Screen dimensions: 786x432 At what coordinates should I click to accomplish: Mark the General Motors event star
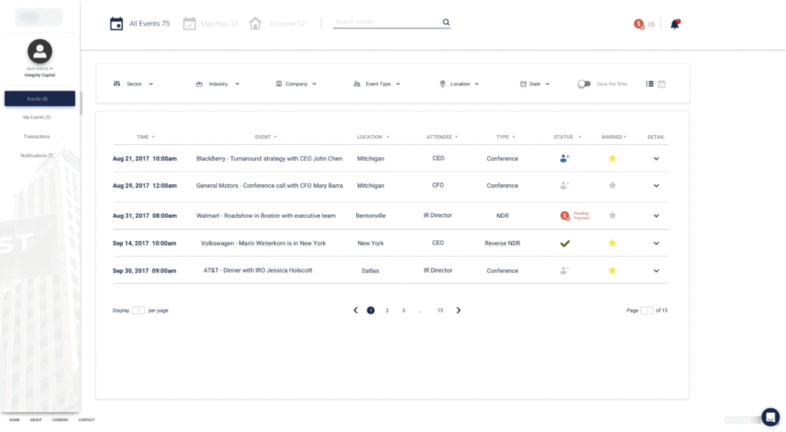(612, 186)
